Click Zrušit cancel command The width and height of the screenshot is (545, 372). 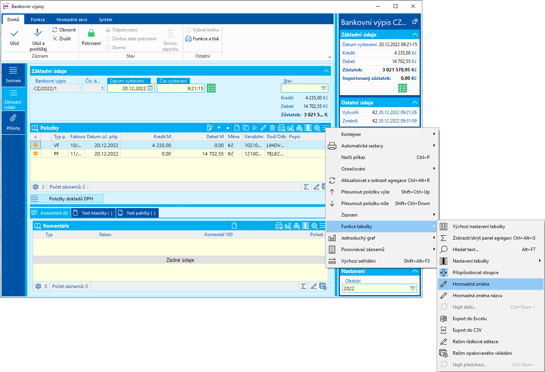[61, 39]
